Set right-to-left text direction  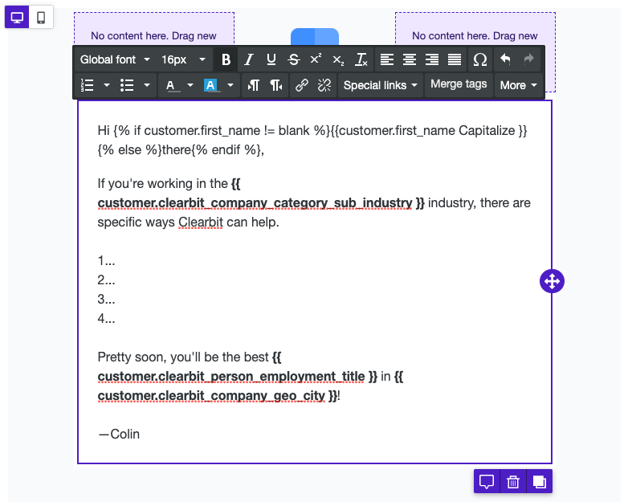tap(276, 85)
